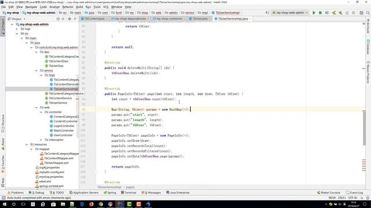Image resolution: width=371 pixels, height=208 pixels.
Task: Open the Windows Start menu
Action: pyautogui.click(x=5, y=204)
